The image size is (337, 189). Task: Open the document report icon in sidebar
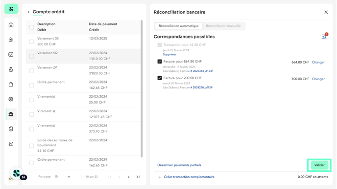point(11,129)
